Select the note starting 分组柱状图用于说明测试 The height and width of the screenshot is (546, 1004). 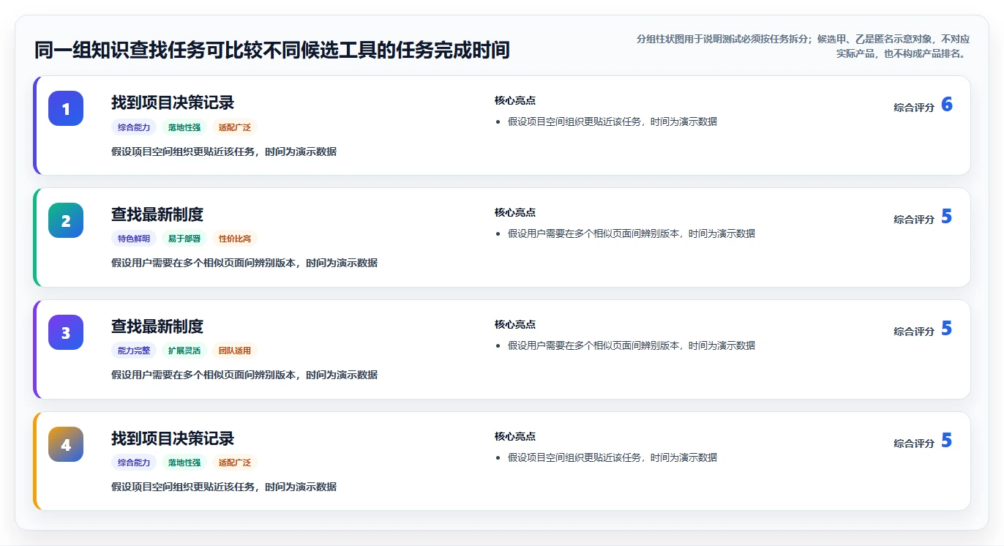click(803, 45)
